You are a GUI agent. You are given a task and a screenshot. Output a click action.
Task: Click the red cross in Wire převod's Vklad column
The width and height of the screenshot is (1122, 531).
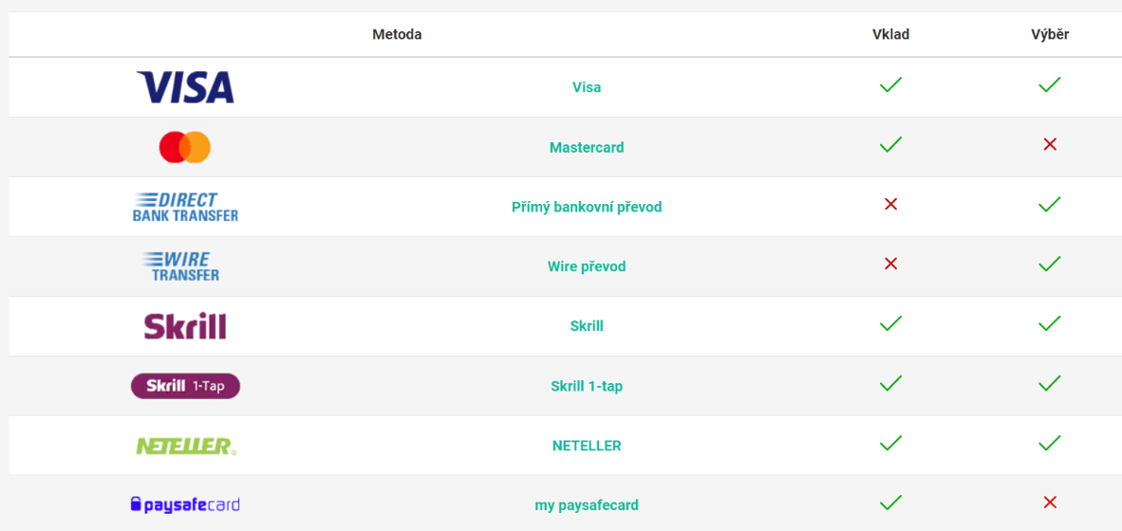coord(890,264)
